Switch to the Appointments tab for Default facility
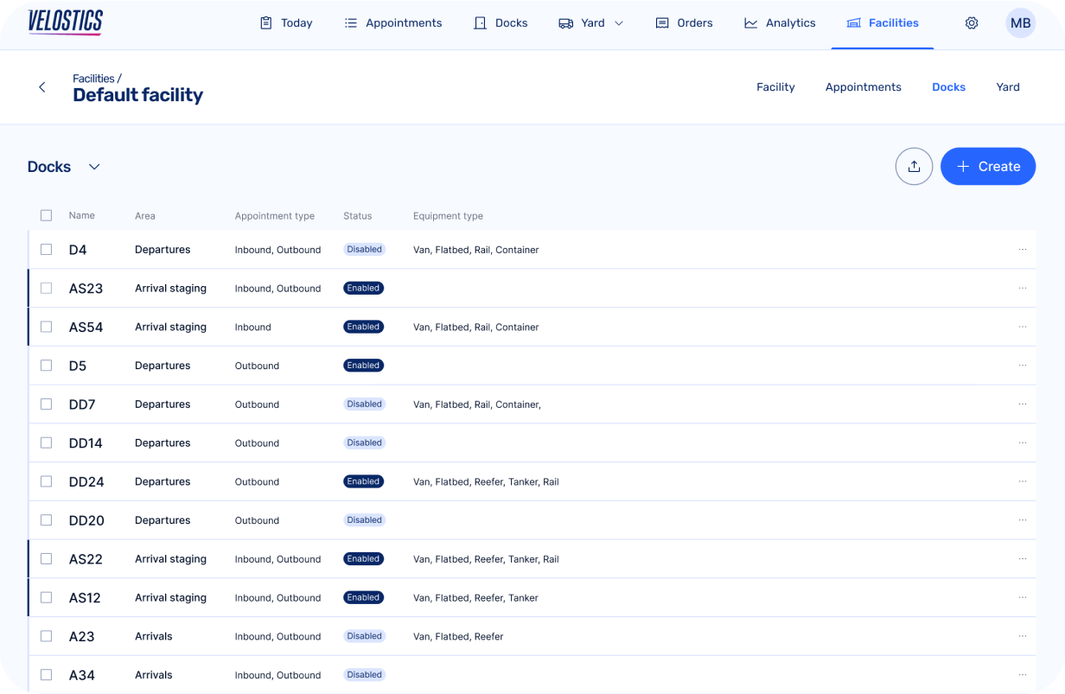This screenshot has height=694, width=1065. tap(863, 86)
